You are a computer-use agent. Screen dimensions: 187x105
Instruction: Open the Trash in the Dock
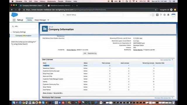click(x=173, y=102)
